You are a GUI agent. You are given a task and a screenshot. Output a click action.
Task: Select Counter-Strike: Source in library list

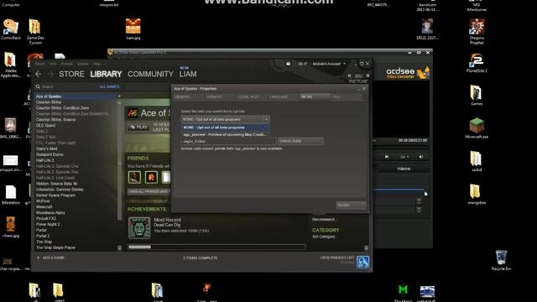[56, 119]
